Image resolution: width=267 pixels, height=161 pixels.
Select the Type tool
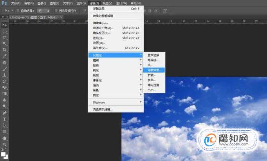tap(4, 119)
